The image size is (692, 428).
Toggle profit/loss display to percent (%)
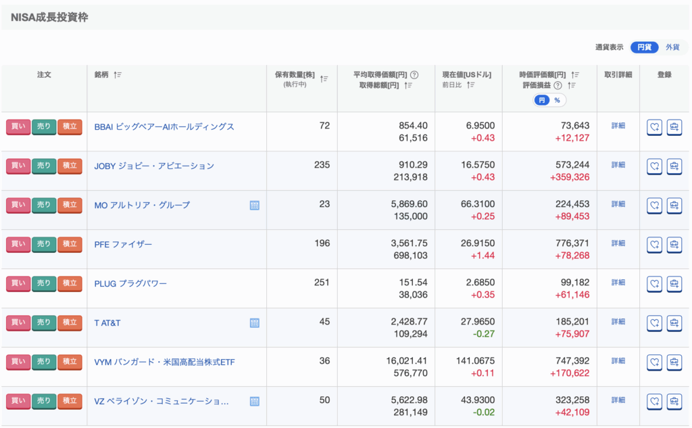[x=557, y=100]
